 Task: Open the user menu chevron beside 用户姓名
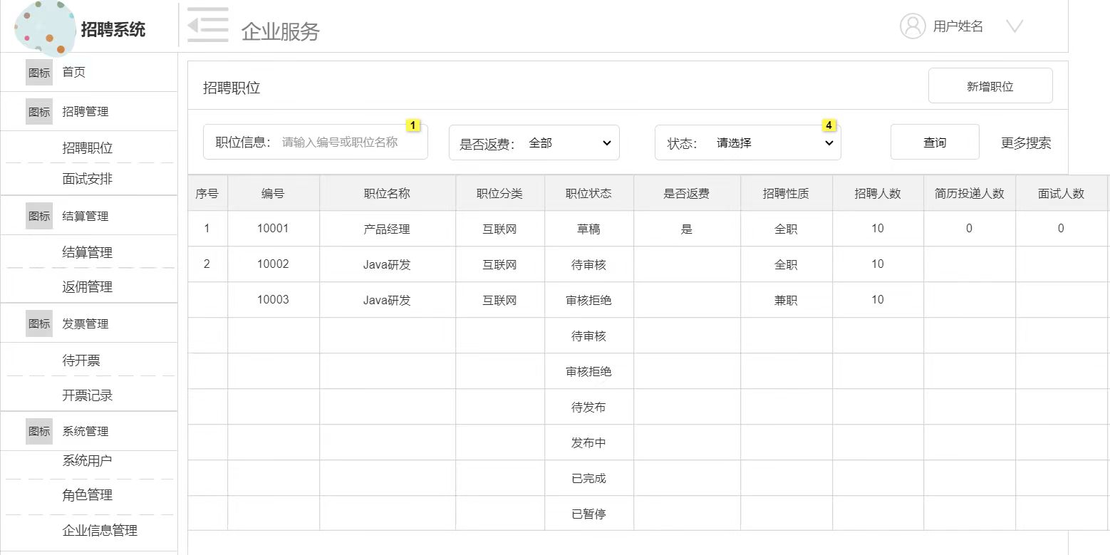coord(1015,26)
